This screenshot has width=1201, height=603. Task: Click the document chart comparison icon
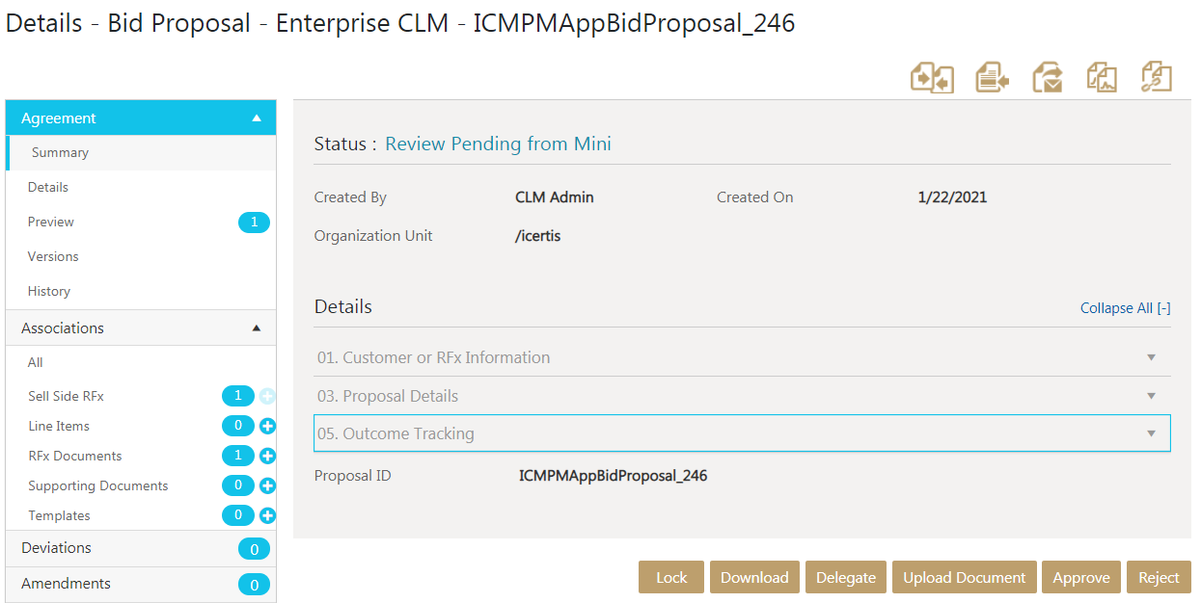(1102, 78)
